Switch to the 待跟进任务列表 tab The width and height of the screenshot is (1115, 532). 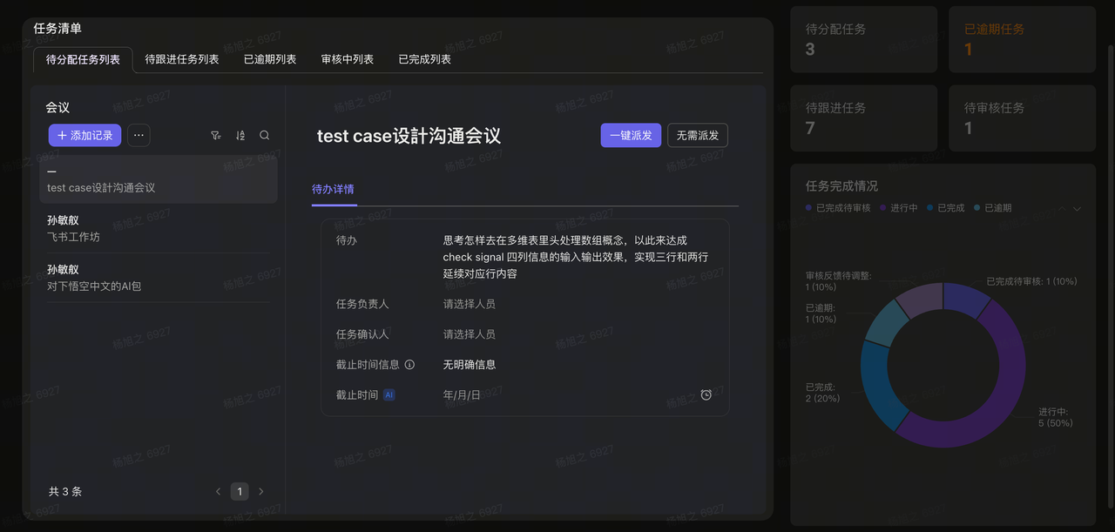(182, 59)
